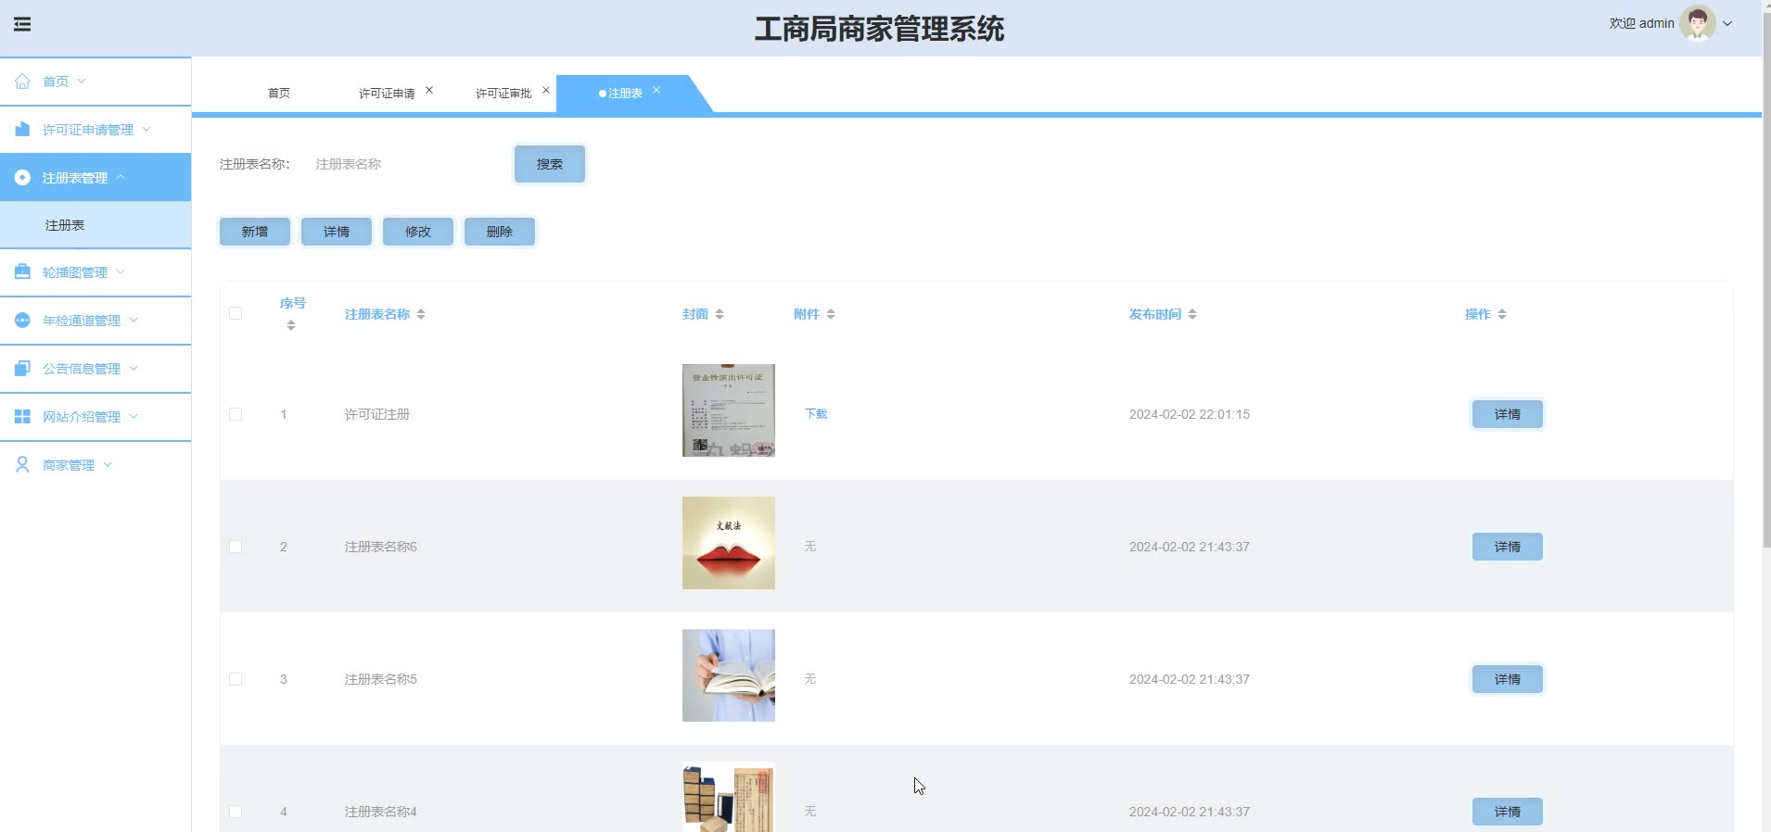The image size is (1771, 832).
Task: Click the 许可证申请管理 sidebar icon
Action: 22,130
